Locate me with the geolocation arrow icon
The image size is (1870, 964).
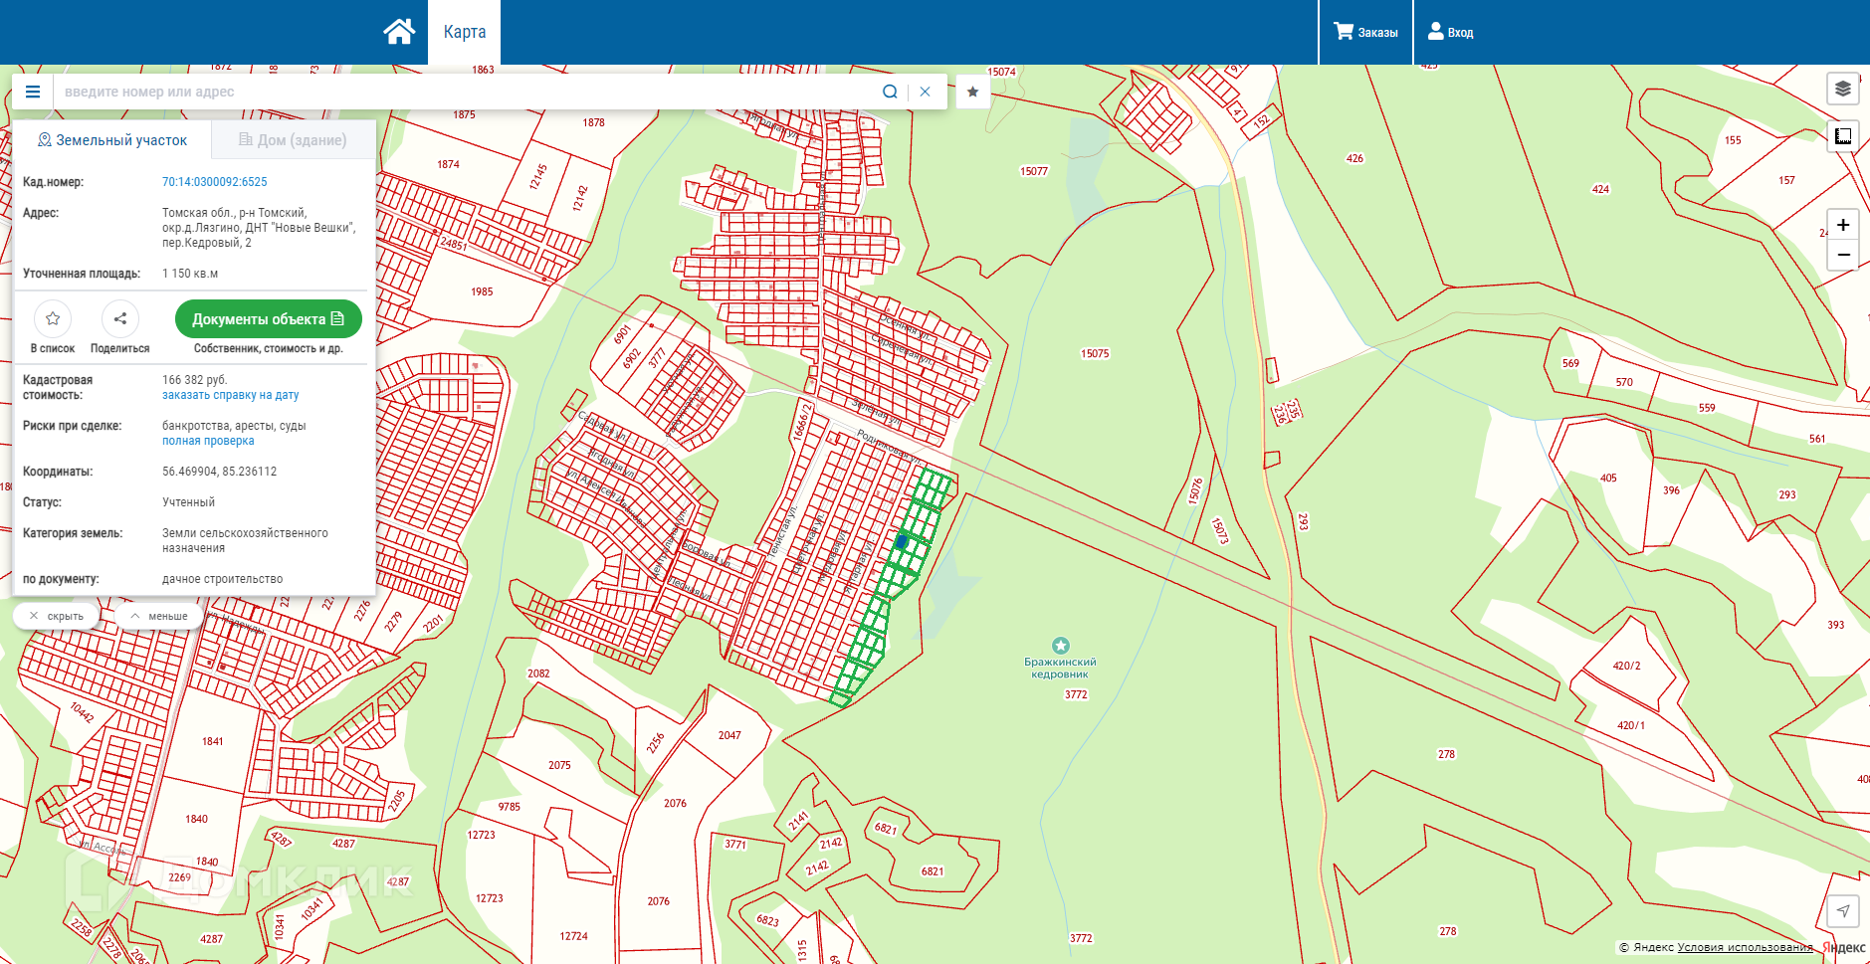click(x=1843, y=910)
